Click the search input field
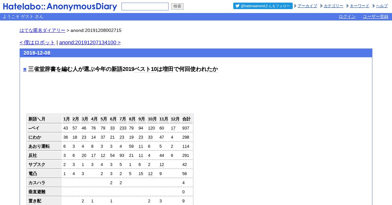Viewport: 392px width, 205px height. [x=145, y=7]
